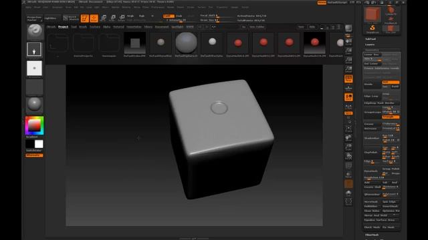Toggle the Local symmetry orange button
428x240 pixels.
(x=348, y=97)
